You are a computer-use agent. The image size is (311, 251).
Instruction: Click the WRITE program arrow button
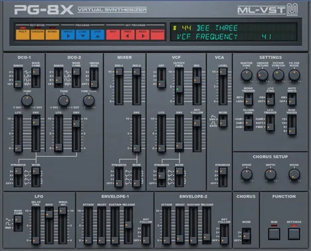point(68,35)
